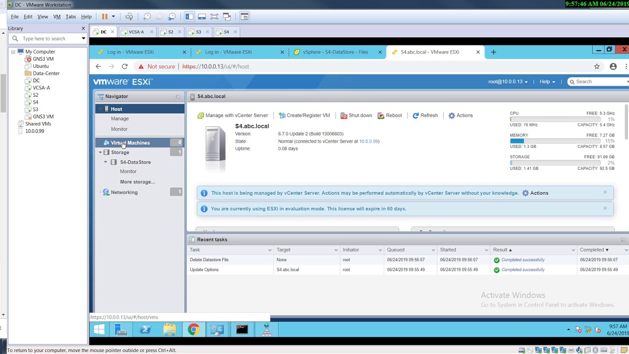The image size is (629, 354).
Task: Dismiss the vCenter managed host notice
Action: click(x=605, y=192)
